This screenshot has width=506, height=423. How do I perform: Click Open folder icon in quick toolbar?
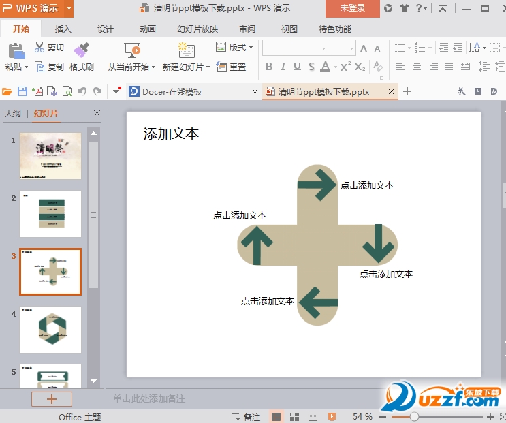click(x=7, y=92)
